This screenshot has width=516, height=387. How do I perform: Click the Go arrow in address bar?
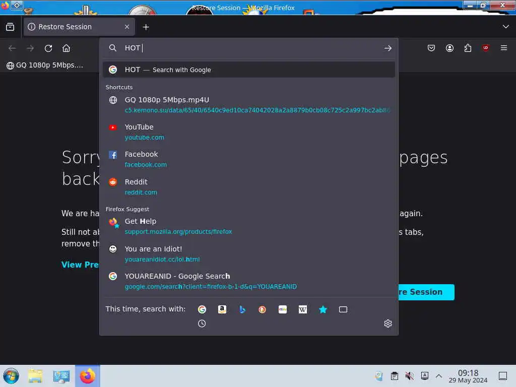(x=388, y=48)
